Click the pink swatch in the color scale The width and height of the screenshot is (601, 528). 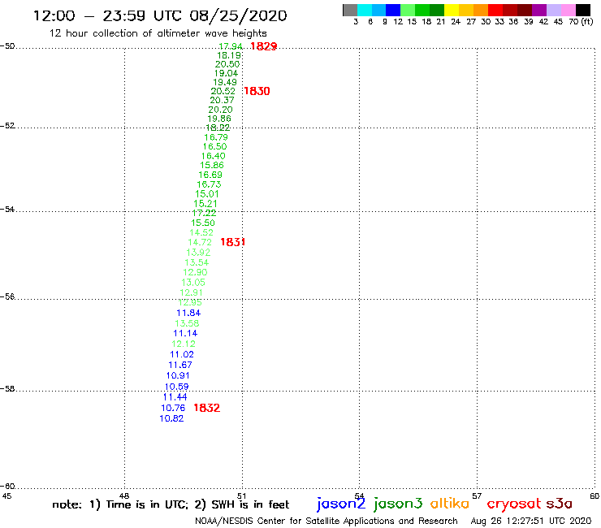[568, 11]
